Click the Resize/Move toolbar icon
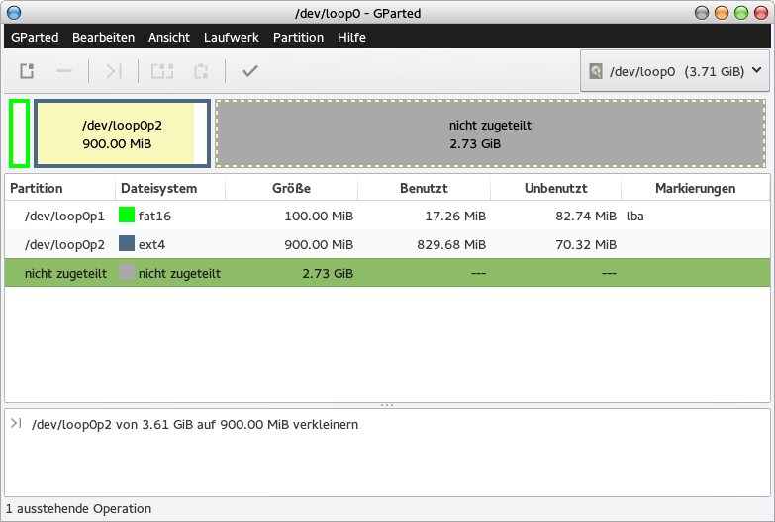Screen dimensions: 775x522 114,71
